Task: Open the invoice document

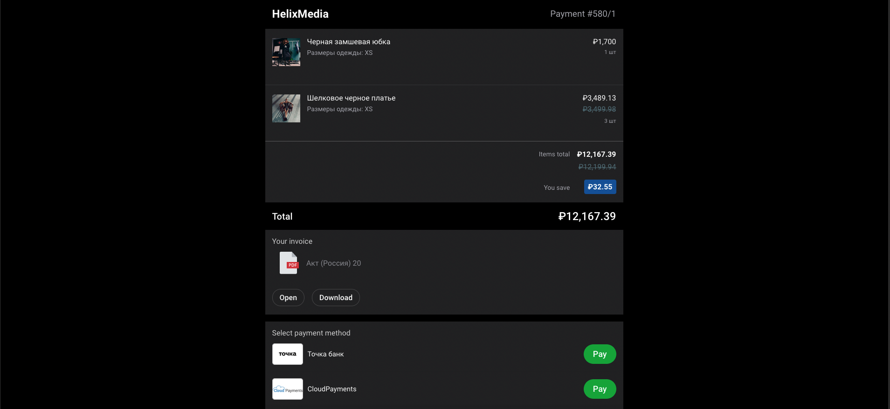Action: (288, 298)
